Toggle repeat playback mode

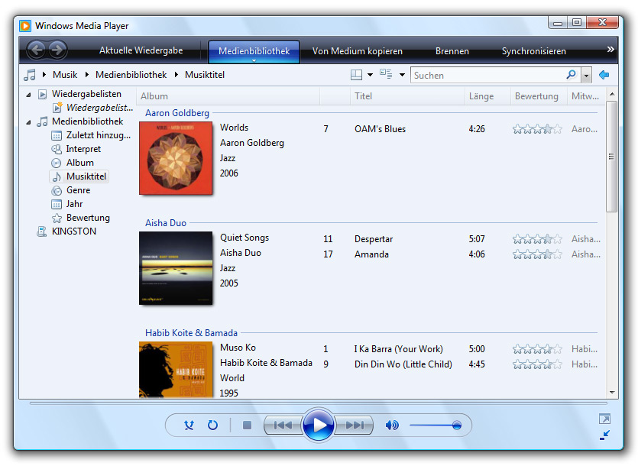(213, 426)
